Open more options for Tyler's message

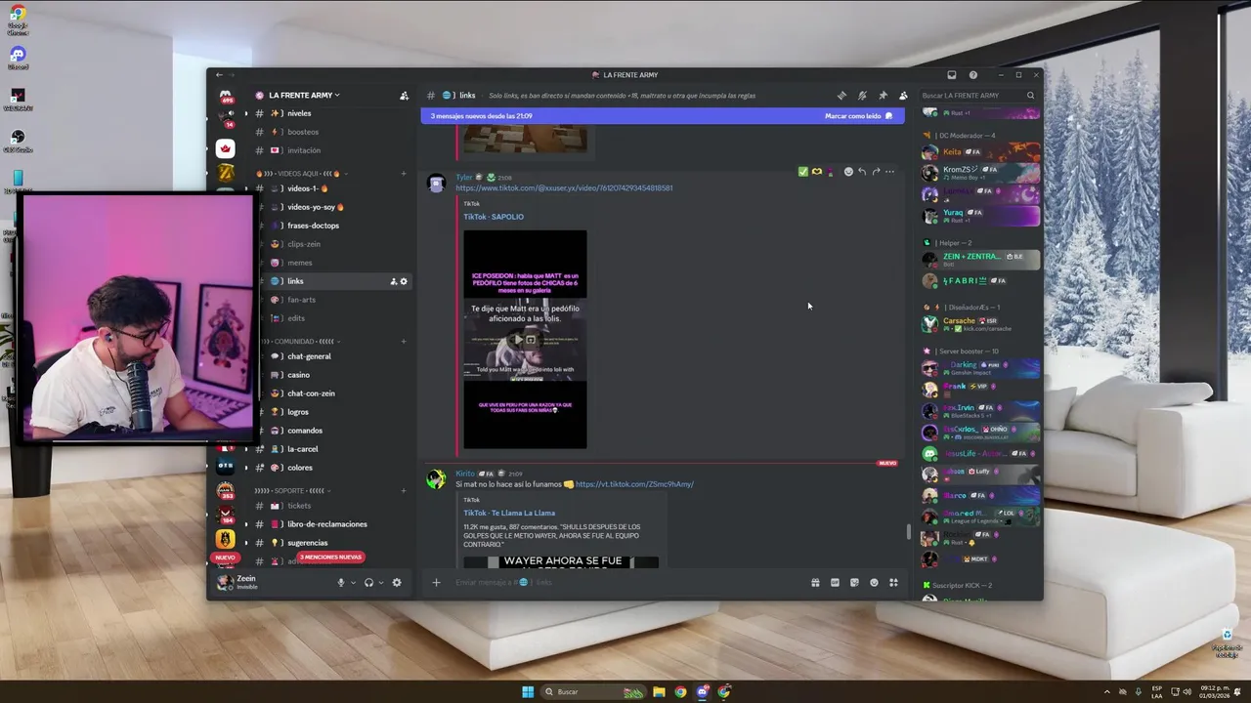tap(890, 172)
